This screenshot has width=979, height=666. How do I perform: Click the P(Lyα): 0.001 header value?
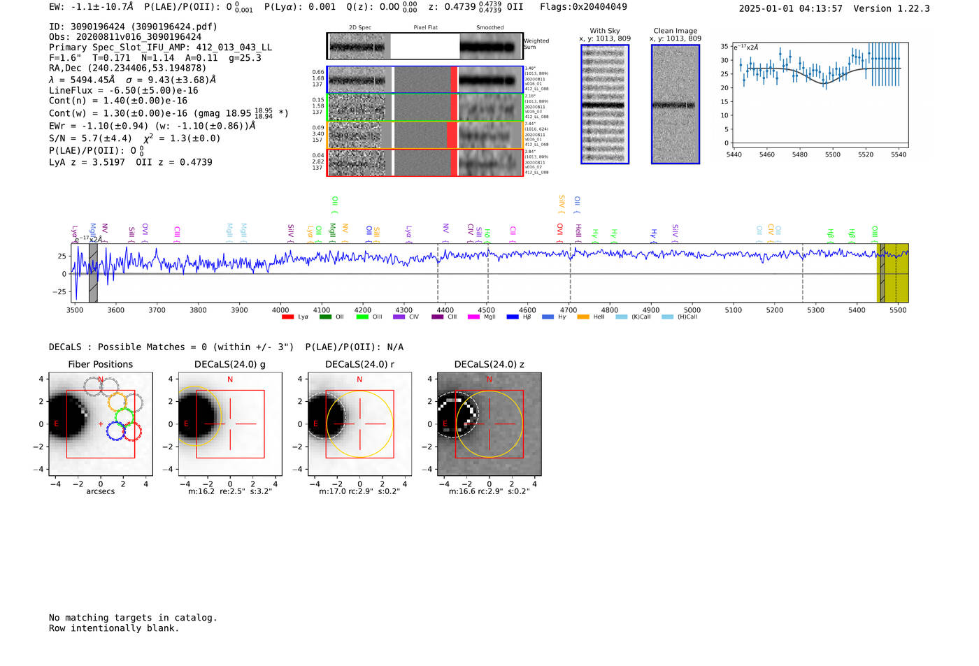tap(300, 7)
